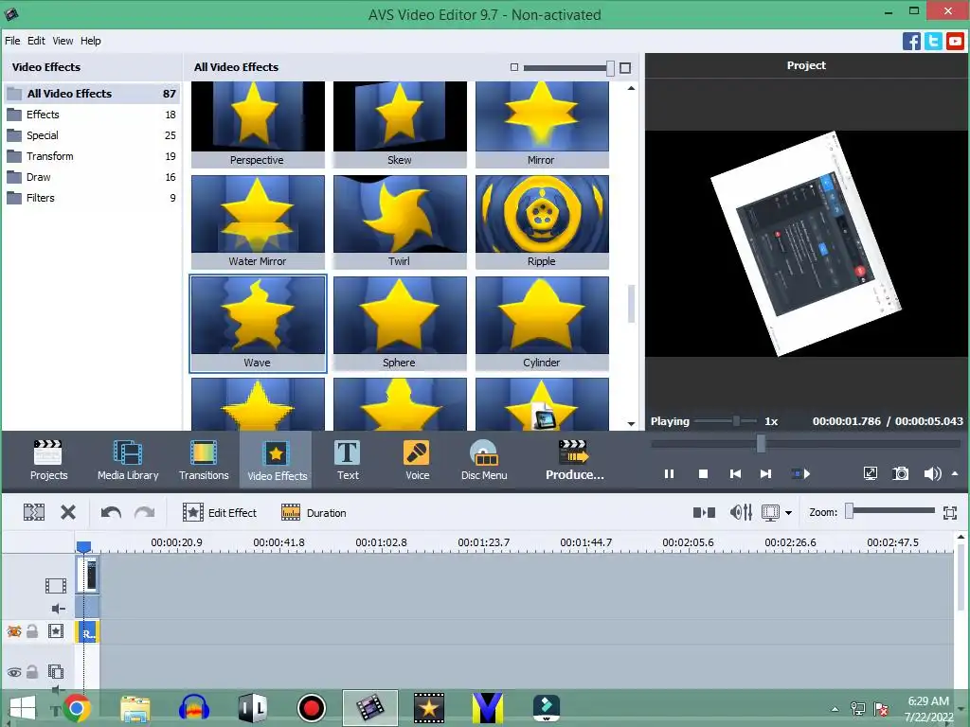Expand the volume options arrow in preview

coord(955,473)
